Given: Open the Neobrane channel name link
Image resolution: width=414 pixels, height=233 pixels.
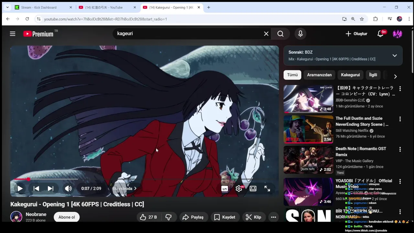Looking at the screenshot, I should pos(36,214).
